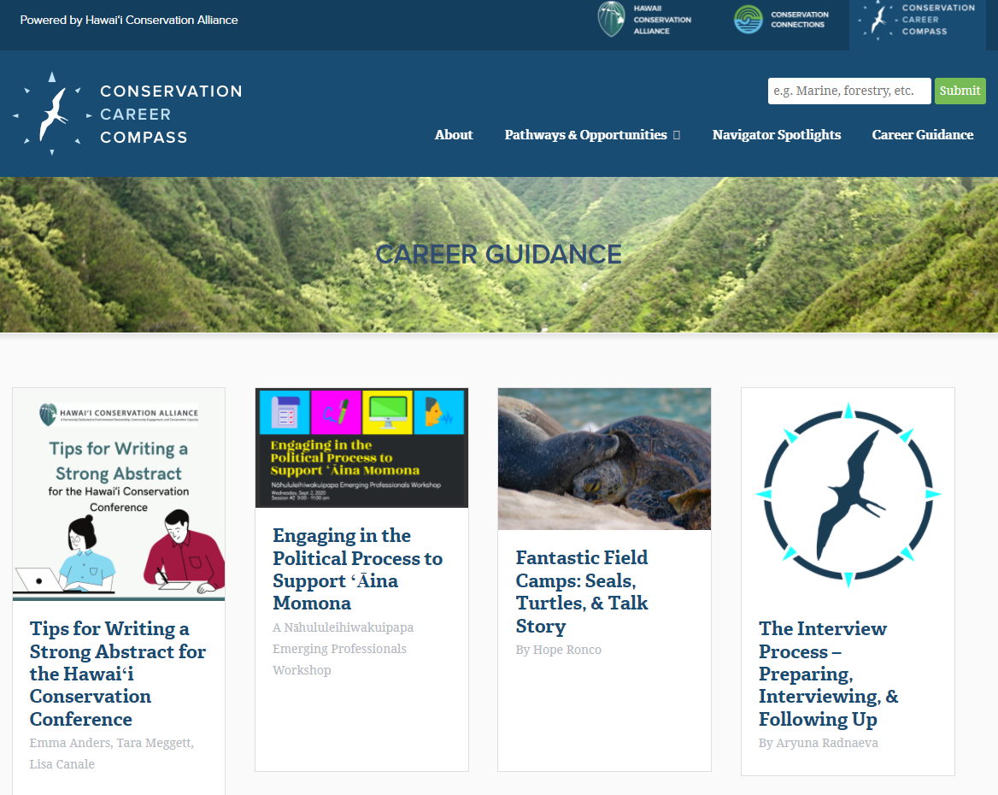
Task: Open The Interview Process article link
Action: [x=827, y=674]
